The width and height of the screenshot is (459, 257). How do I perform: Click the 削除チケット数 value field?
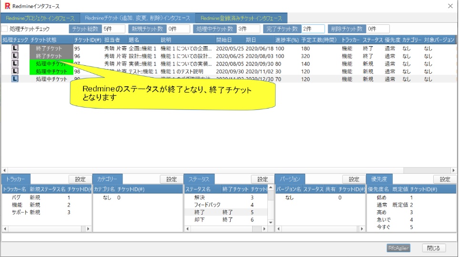point(378,29)
